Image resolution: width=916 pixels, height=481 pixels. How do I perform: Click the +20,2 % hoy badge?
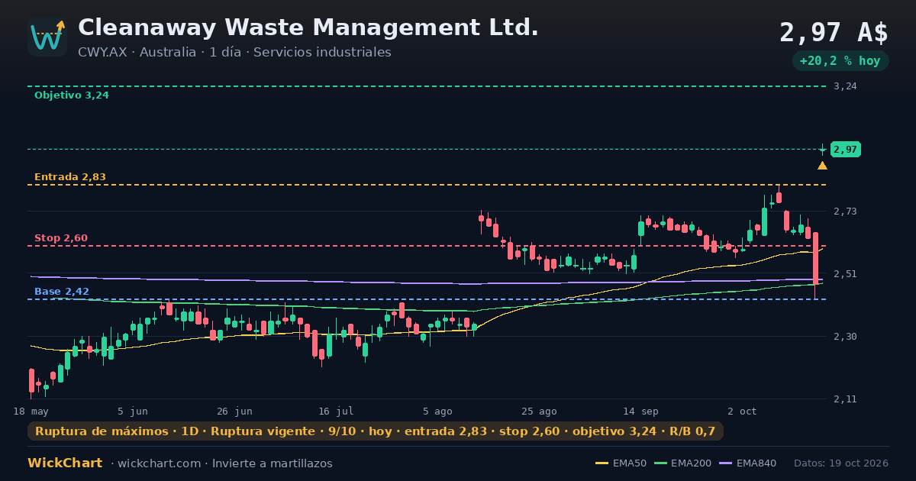(x=840, y=61)
